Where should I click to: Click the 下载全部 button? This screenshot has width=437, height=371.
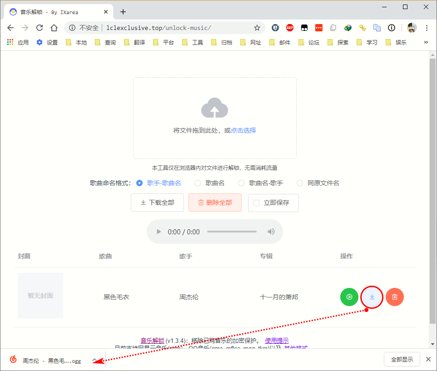(x=157, y=203)
